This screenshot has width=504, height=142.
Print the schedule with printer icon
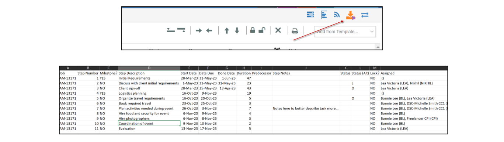pos(295,31)
